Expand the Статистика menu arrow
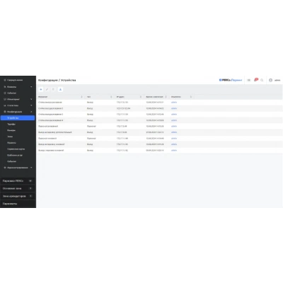 click(31, 105)
